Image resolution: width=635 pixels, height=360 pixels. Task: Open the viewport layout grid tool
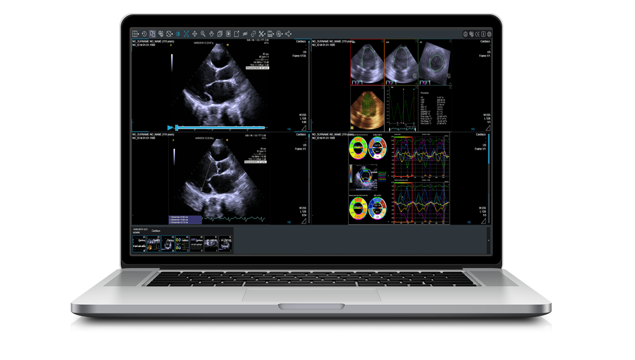[x=135, y=34]
